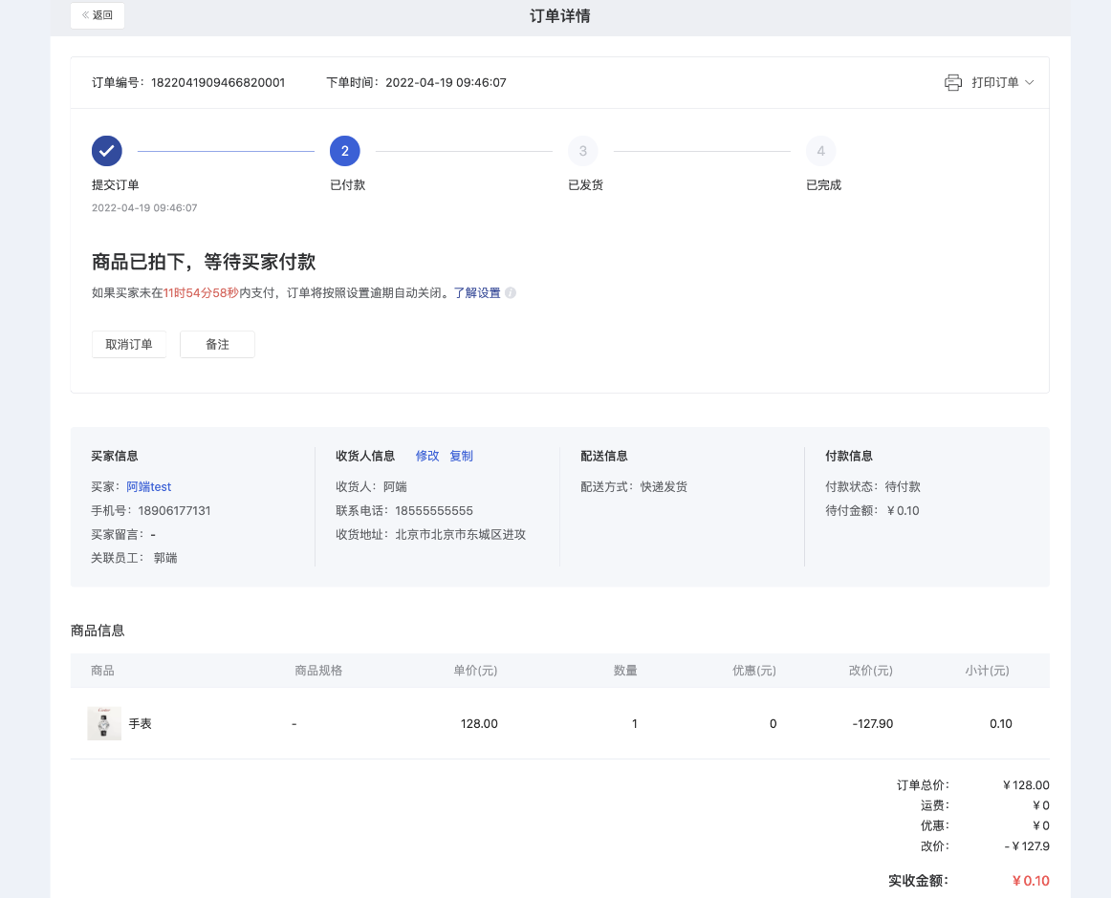Click step 2 已付款 circle
The height and width of the screenshot is (898, 1111).
pos(345,151)
